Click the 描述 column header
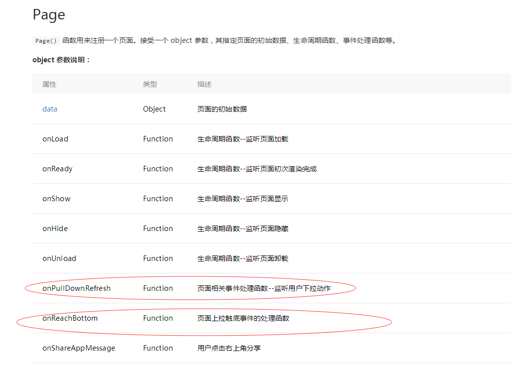This screenshot has width=529, height=370. pos(204,84)
